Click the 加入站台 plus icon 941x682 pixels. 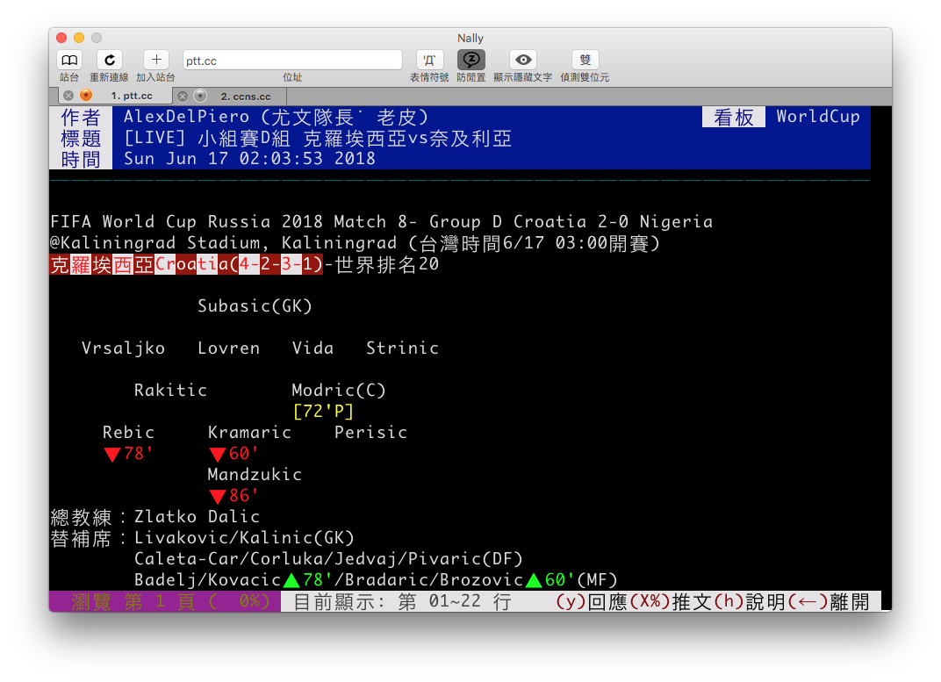pyautogui.click(x=156, y=60)
